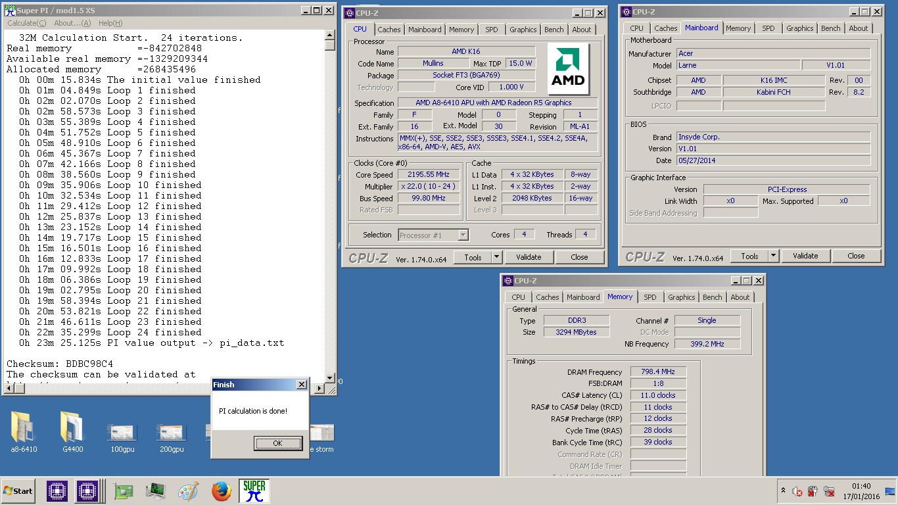Show hidden tray icons with the chevron
Viewport: 898px width, 505px height.
(783, 491)
